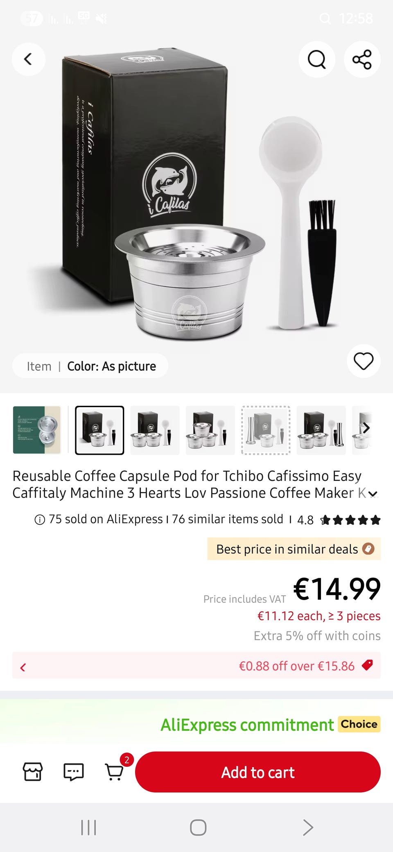Show more variant thumbnails with the right arrow
This screenshot has width=393, height=852.
pyautogui.click(x=366, y=428)
